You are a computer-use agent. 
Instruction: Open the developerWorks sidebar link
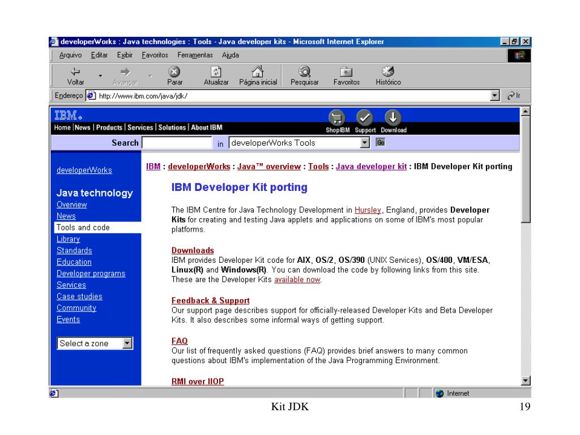84,170
